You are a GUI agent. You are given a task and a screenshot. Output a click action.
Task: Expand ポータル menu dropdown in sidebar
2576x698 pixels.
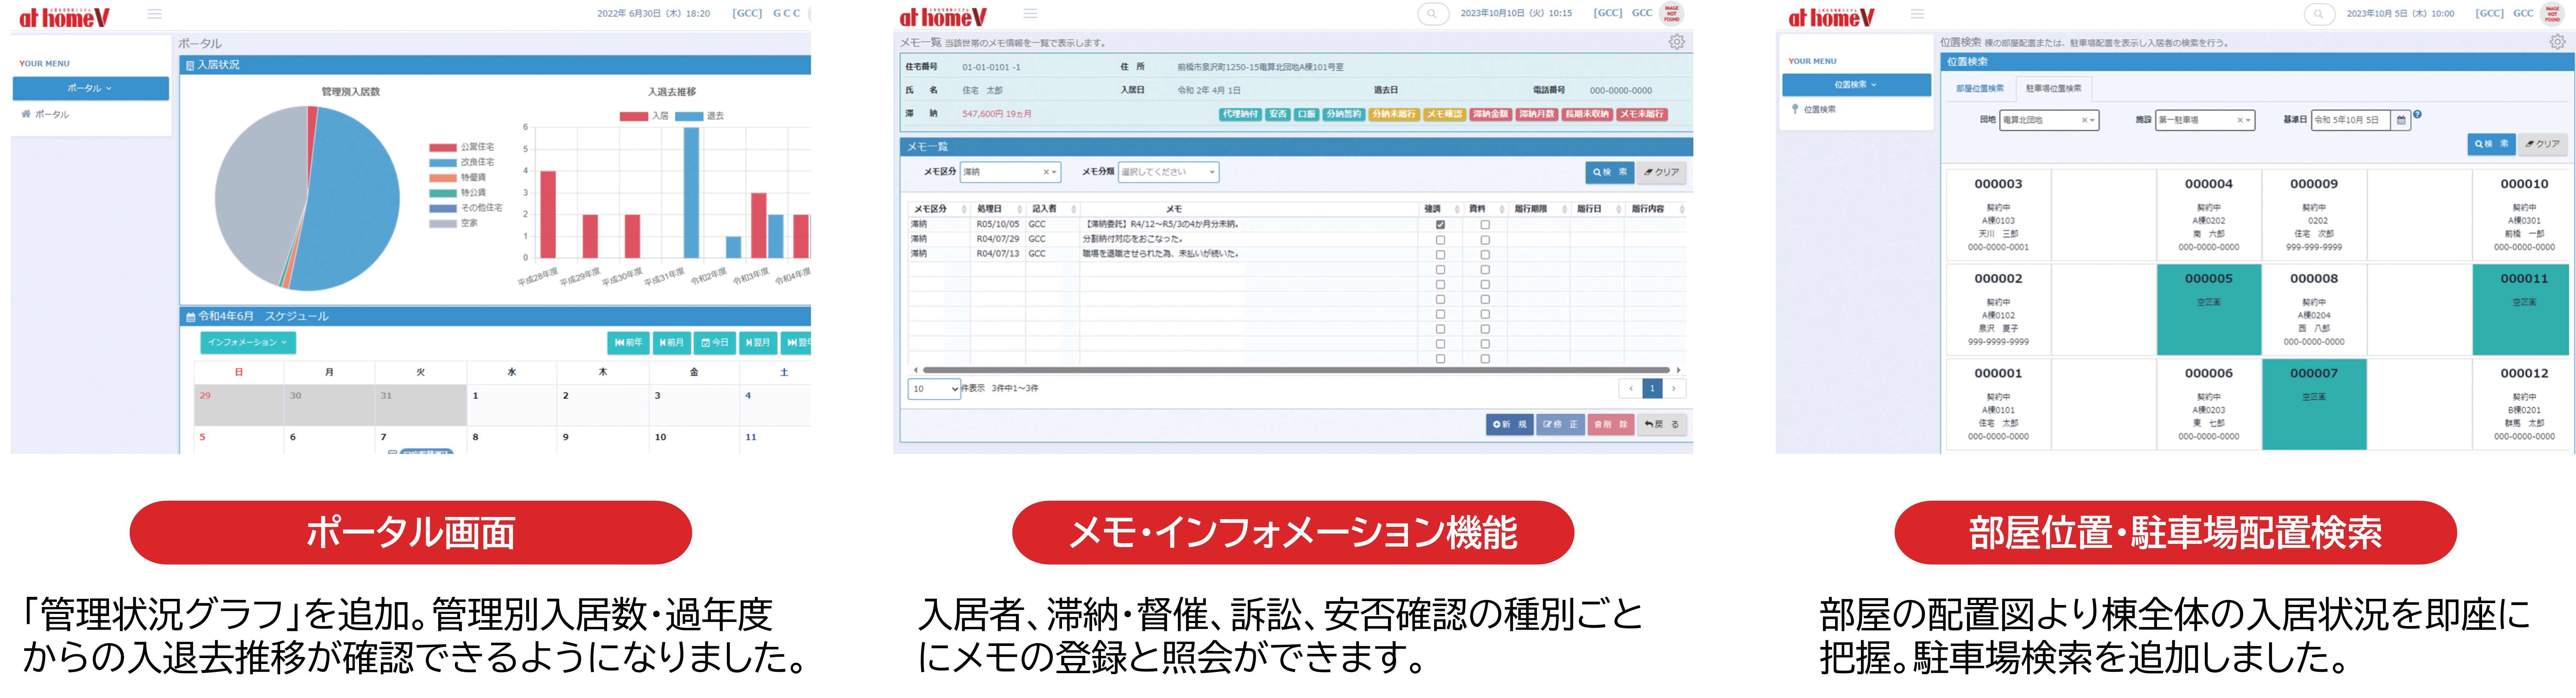(x=91, y=88)
